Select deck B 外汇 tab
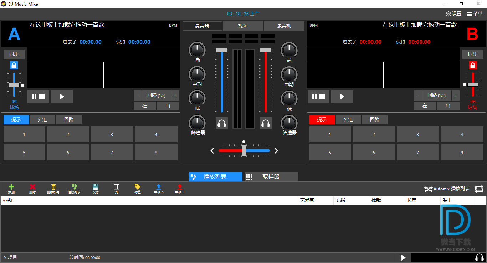This screenshot has height=263, width=487. [348, 120]
